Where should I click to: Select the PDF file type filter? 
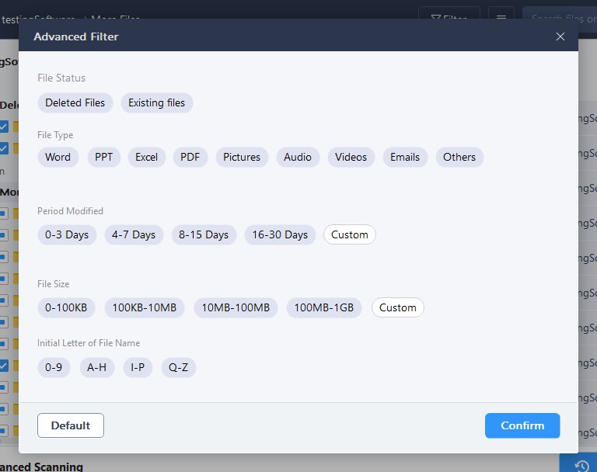tap(190, 157)
